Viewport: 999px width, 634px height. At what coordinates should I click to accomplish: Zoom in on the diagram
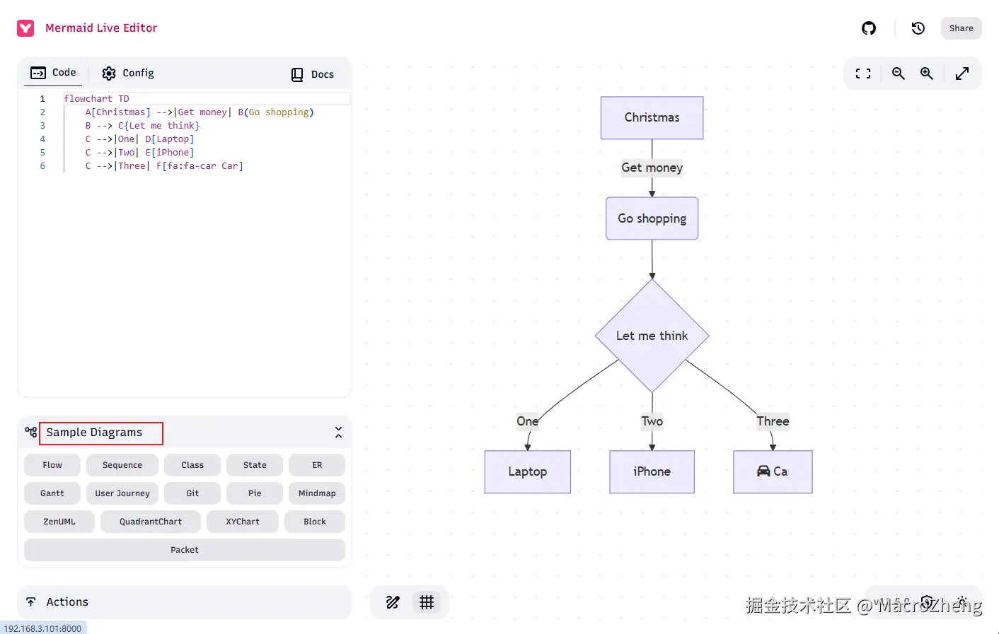[x=927, y=74]
